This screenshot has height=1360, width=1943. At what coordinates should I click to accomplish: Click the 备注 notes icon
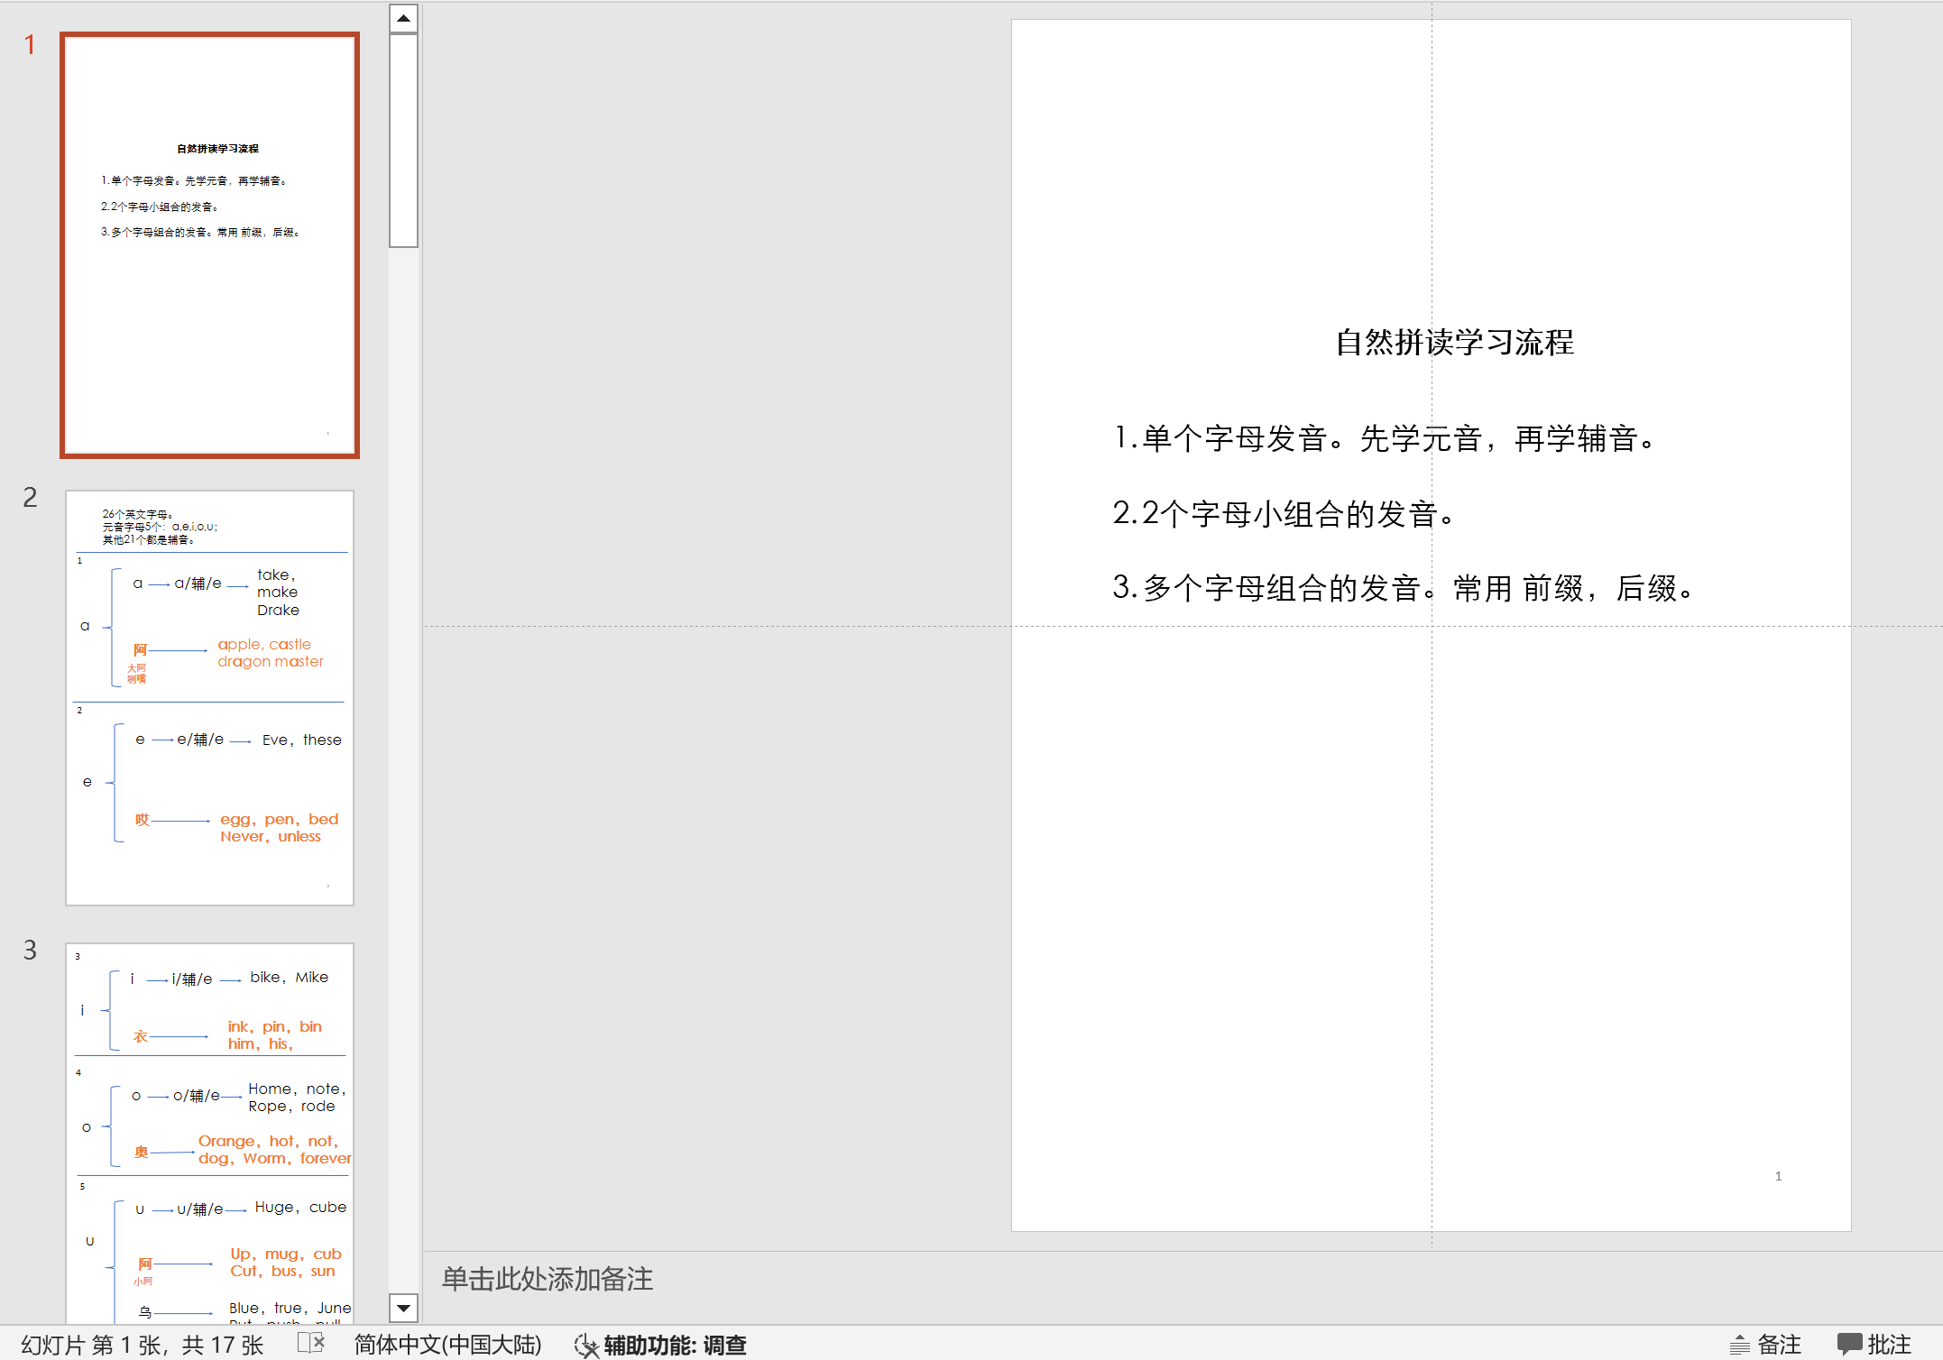(1739, 1346)
